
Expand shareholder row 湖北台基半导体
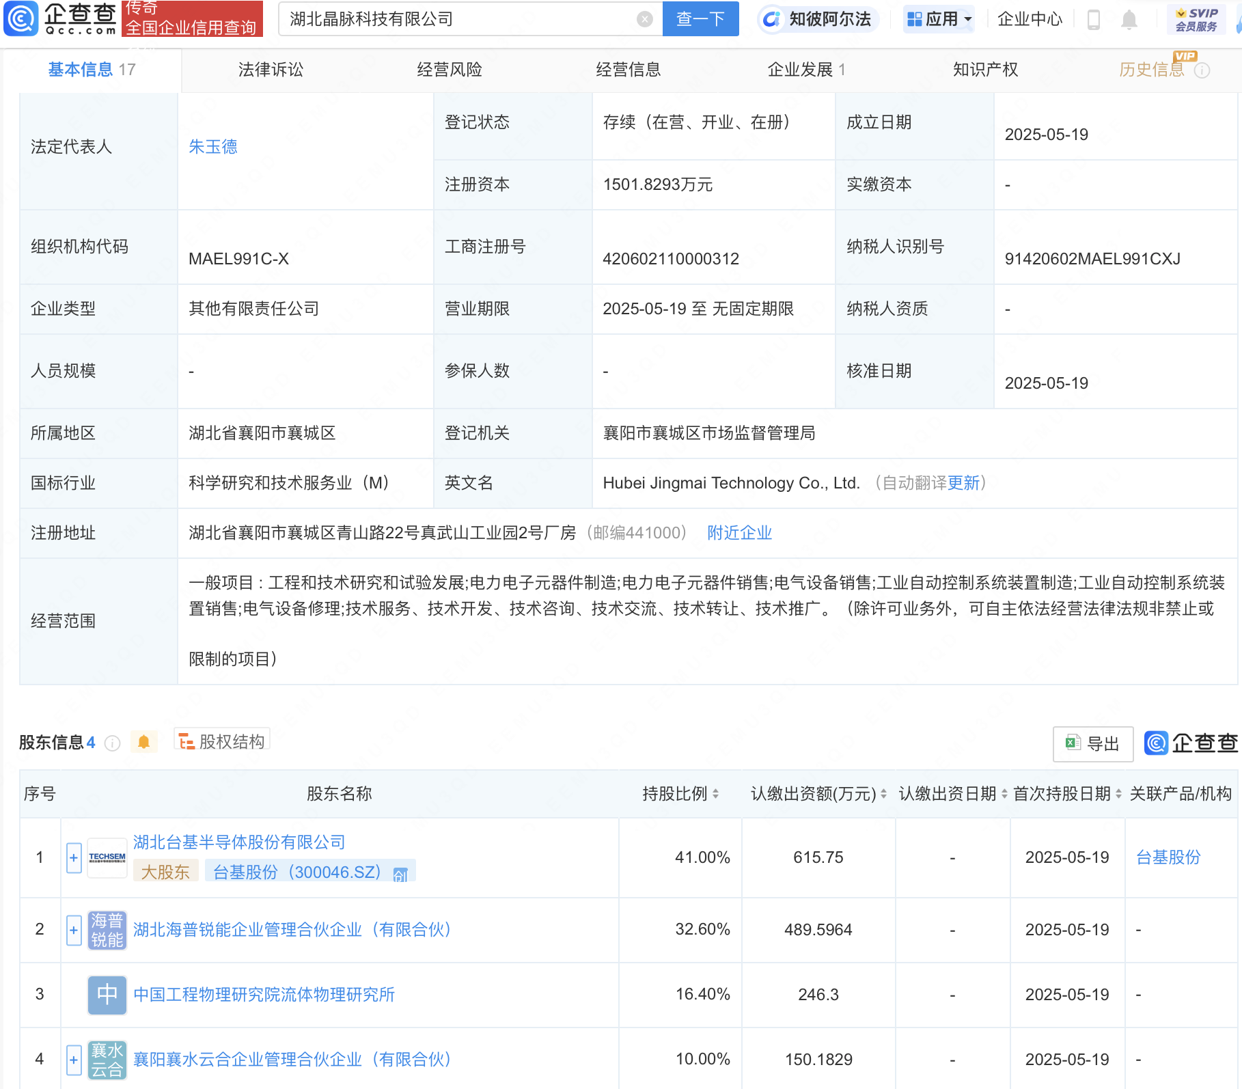pyautogui.click(x=74, y=858)
